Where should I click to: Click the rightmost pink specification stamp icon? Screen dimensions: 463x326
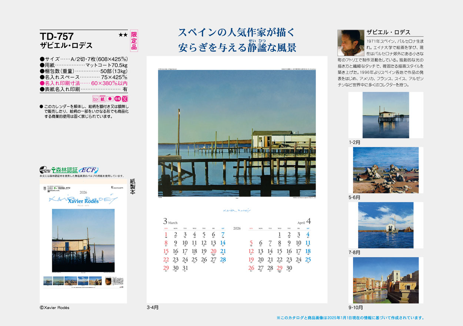(x=125, y=98)
